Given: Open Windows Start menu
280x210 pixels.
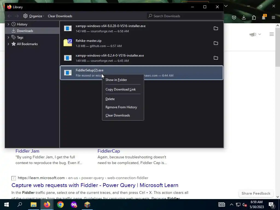Looking at the screenshot, I should tap(7, 205).
